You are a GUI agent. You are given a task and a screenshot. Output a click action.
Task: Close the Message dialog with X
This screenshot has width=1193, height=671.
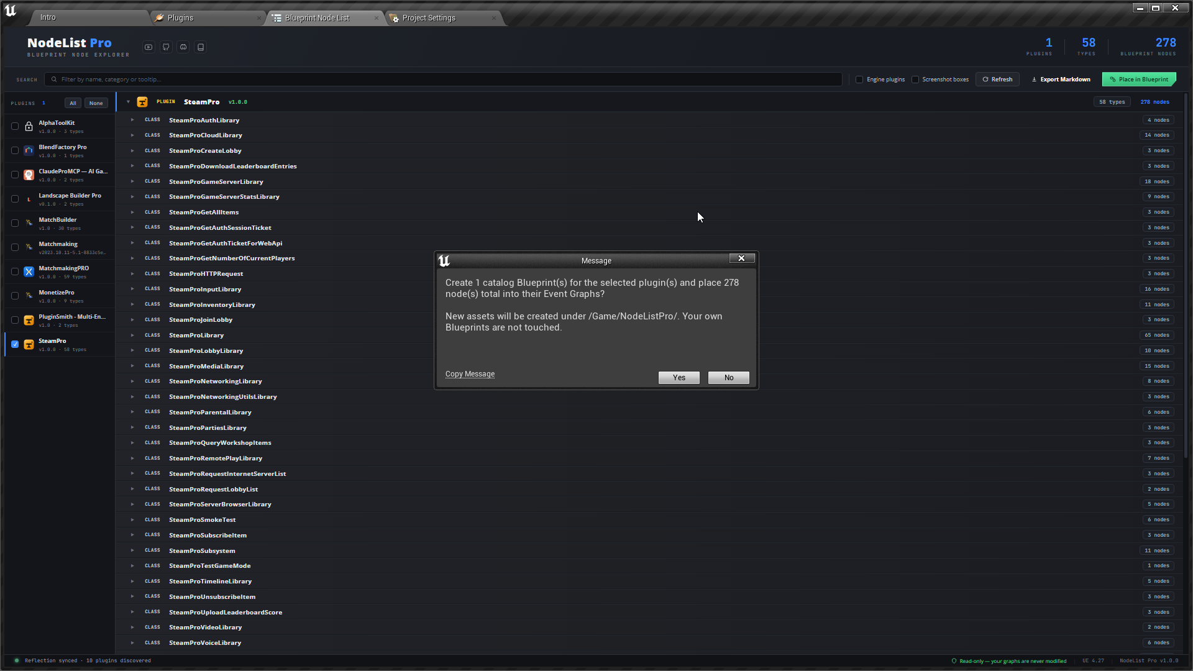[741, 258]
